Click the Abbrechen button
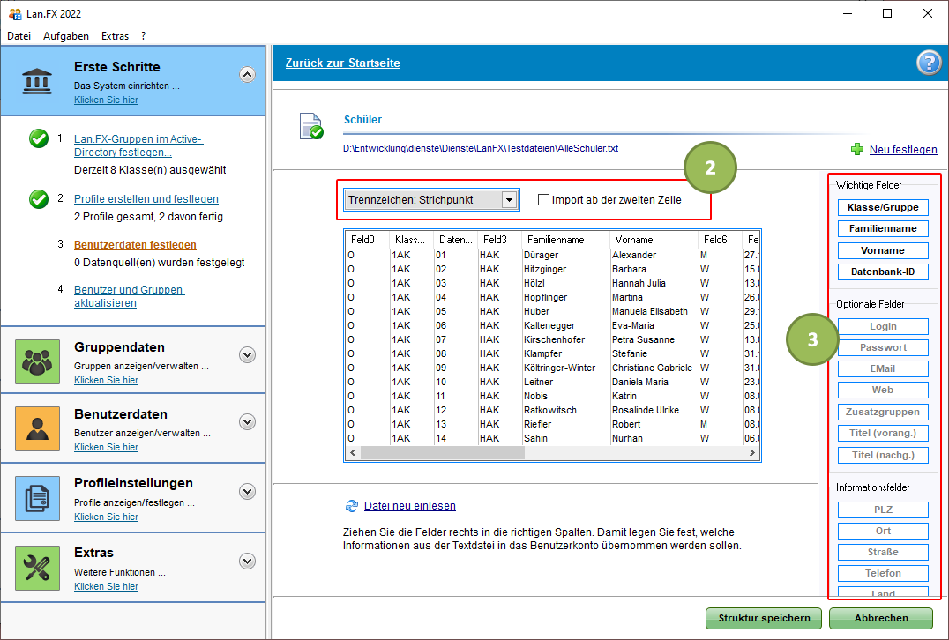Viewport: 949px width, 640px height. coord(881,618)
